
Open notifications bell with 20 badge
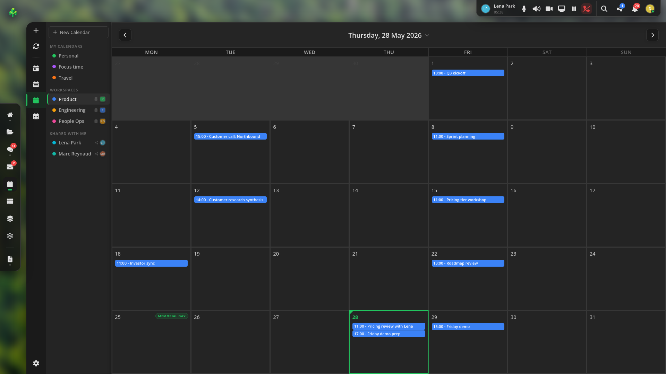pos(635,9)
